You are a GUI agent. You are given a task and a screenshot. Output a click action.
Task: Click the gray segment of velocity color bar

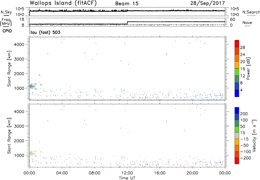237,135
